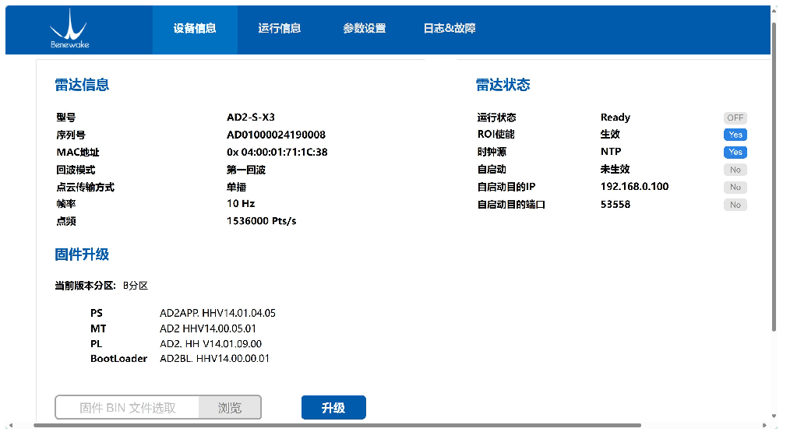Click the horizontal scrollbar thumb
Screen dimensions: 790x439
[337, 426]
